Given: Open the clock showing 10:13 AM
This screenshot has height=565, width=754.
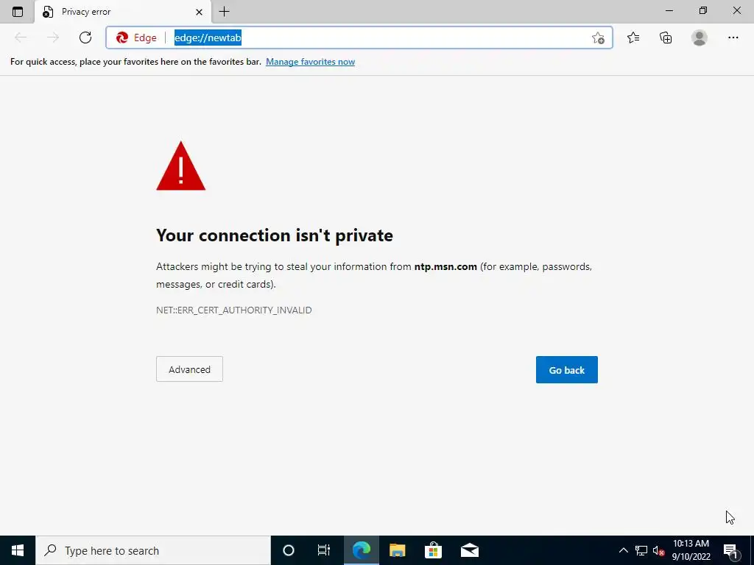Looking at the screenshot, I should (x=691, y=550).
